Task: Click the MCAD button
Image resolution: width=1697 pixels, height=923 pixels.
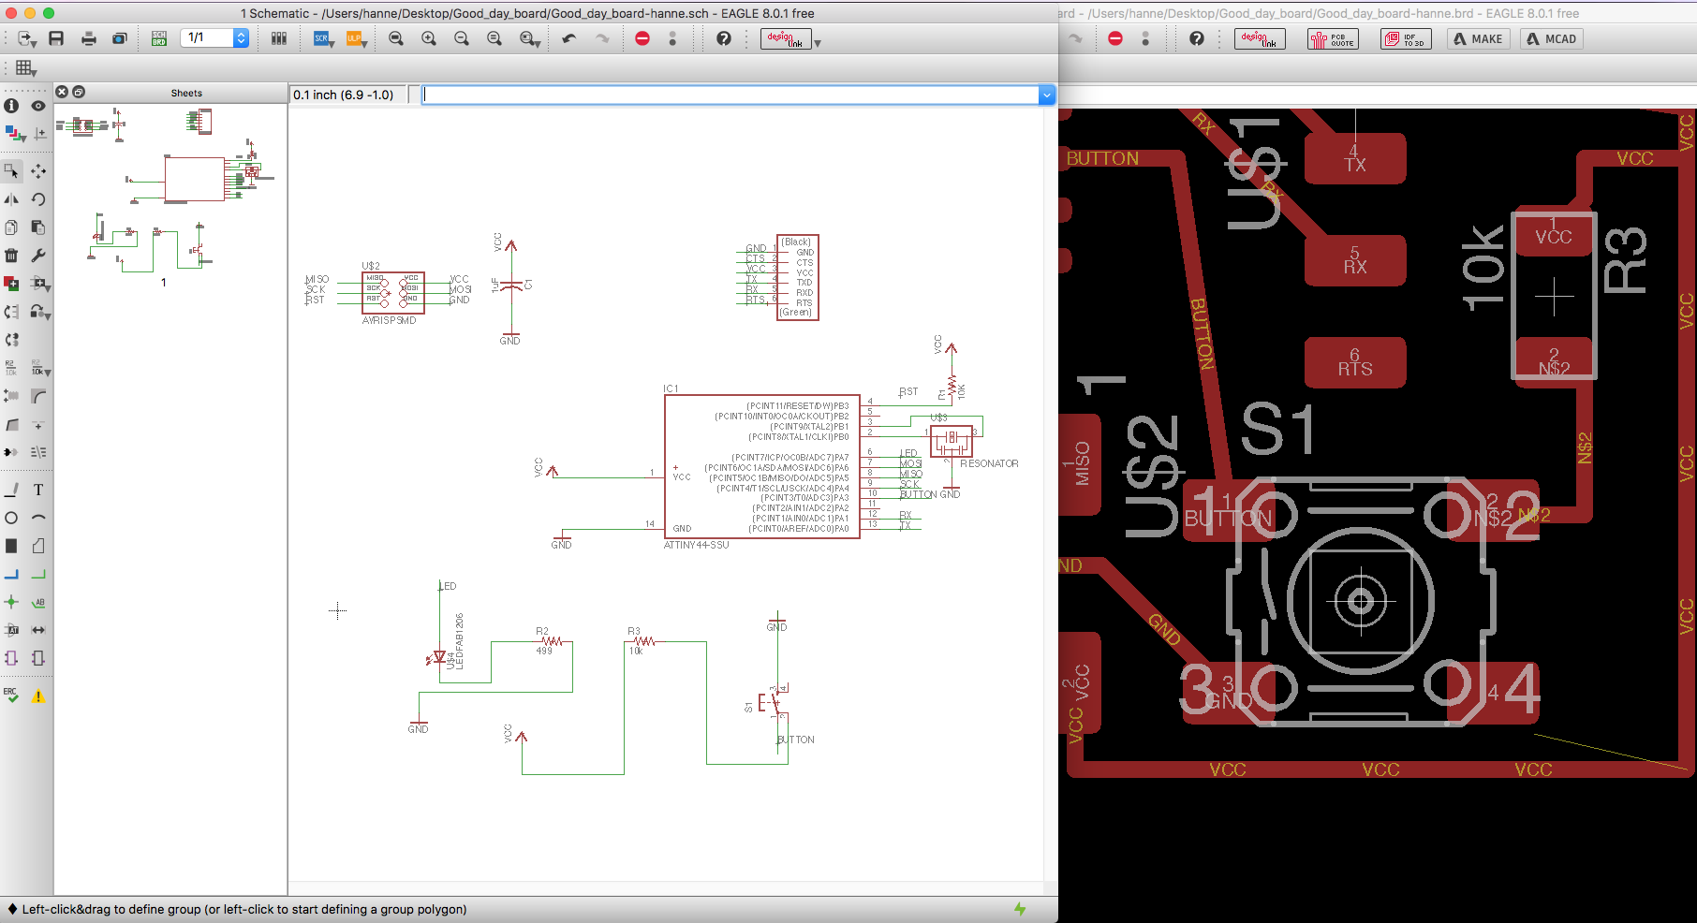Action: (1552, 38)
